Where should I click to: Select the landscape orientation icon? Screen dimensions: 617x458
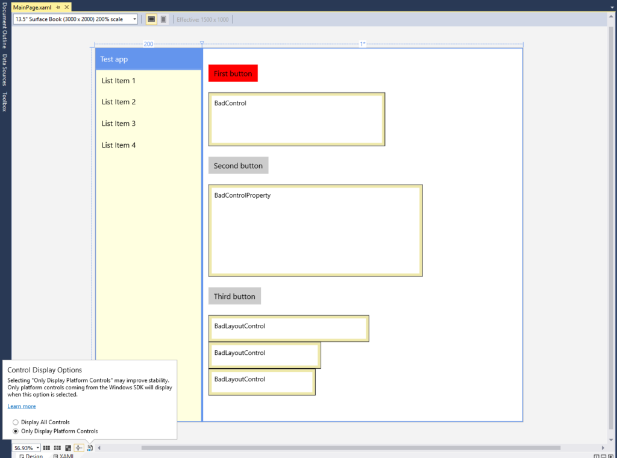(x=151, y=19)
